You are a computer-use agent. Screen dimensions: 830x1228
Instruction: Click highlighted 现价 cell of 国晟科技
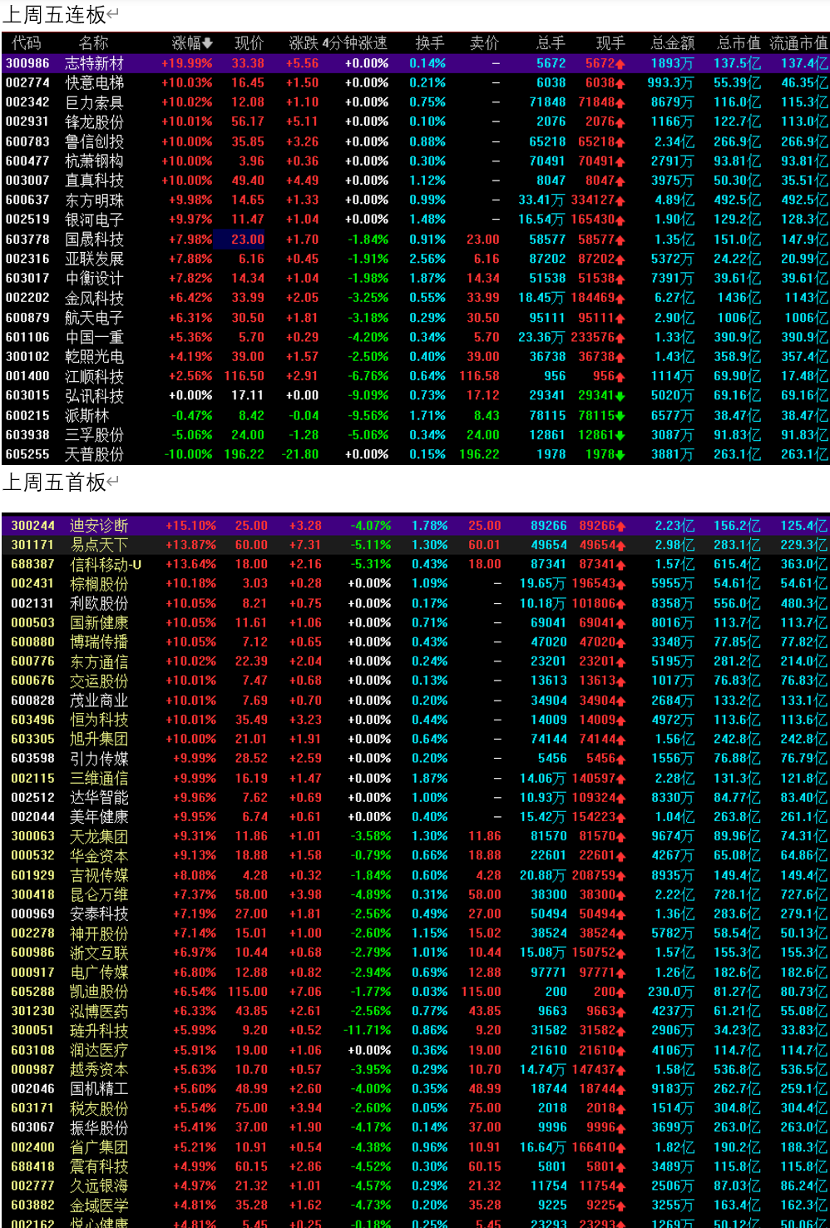240,239
